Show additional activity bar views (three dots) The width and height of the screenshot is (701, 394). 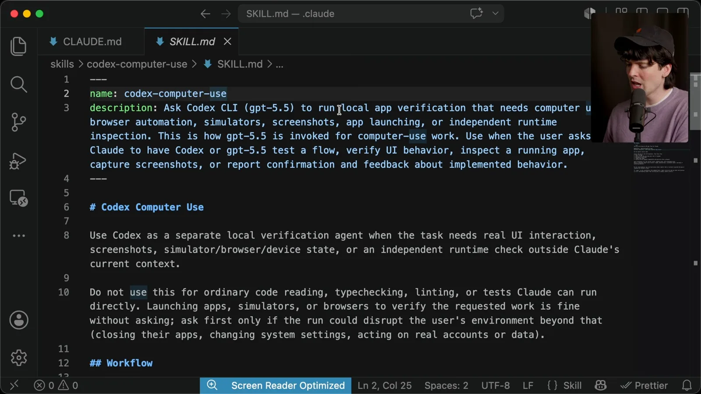[x=18, y=236]
